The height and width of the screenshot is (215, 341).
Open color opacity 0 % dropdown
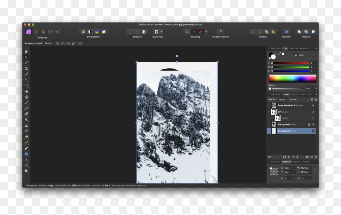tap(316, 89)
